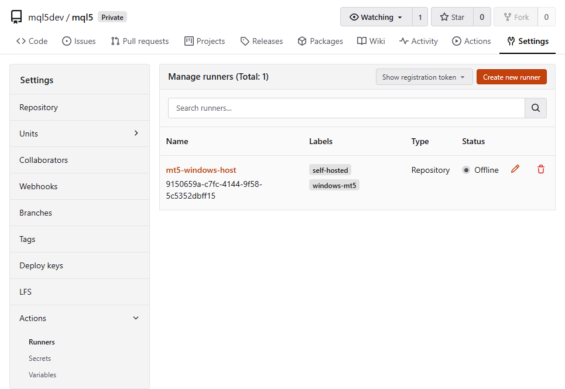Go to Pull requests tab
The width and height of the screenshot is (565, 389).
click(140, 41)
